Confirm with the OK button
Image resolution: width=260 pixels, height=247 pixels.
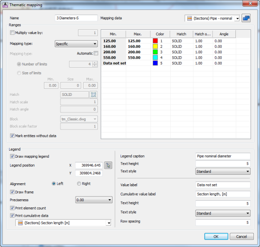tap(216, 237)
